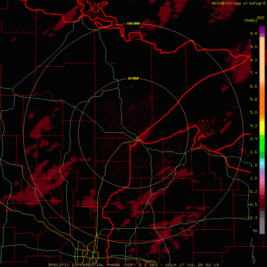Image resolution: width=267 pixels, height=267 pixels.
Task: Click the 1.0 scale value
Action: tap(254, 178)
